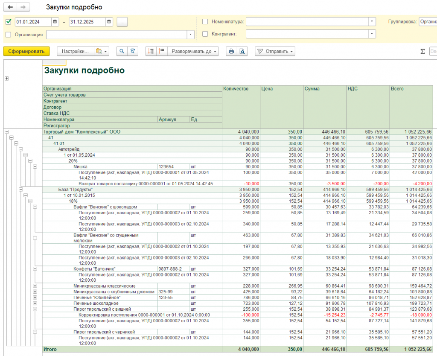Go forward with the right arrow button

click(23, 7)
